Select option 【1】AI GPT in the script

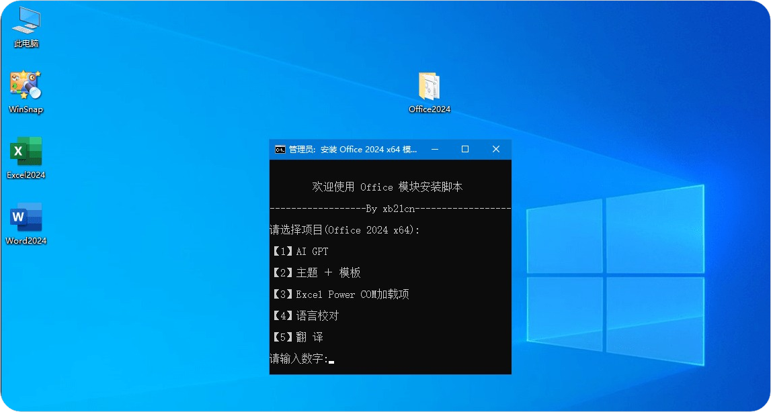(x=300, y=251)
